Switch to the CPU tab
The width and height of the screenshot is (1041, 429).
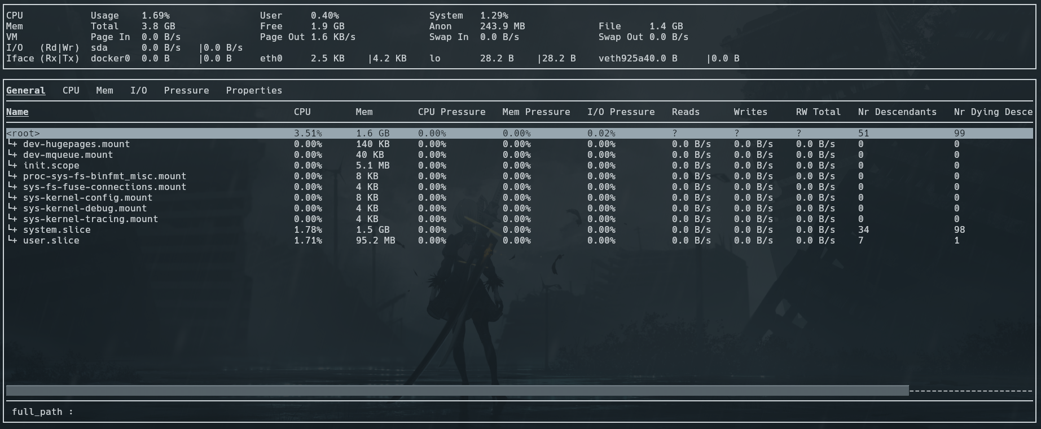tap(71, 90)
